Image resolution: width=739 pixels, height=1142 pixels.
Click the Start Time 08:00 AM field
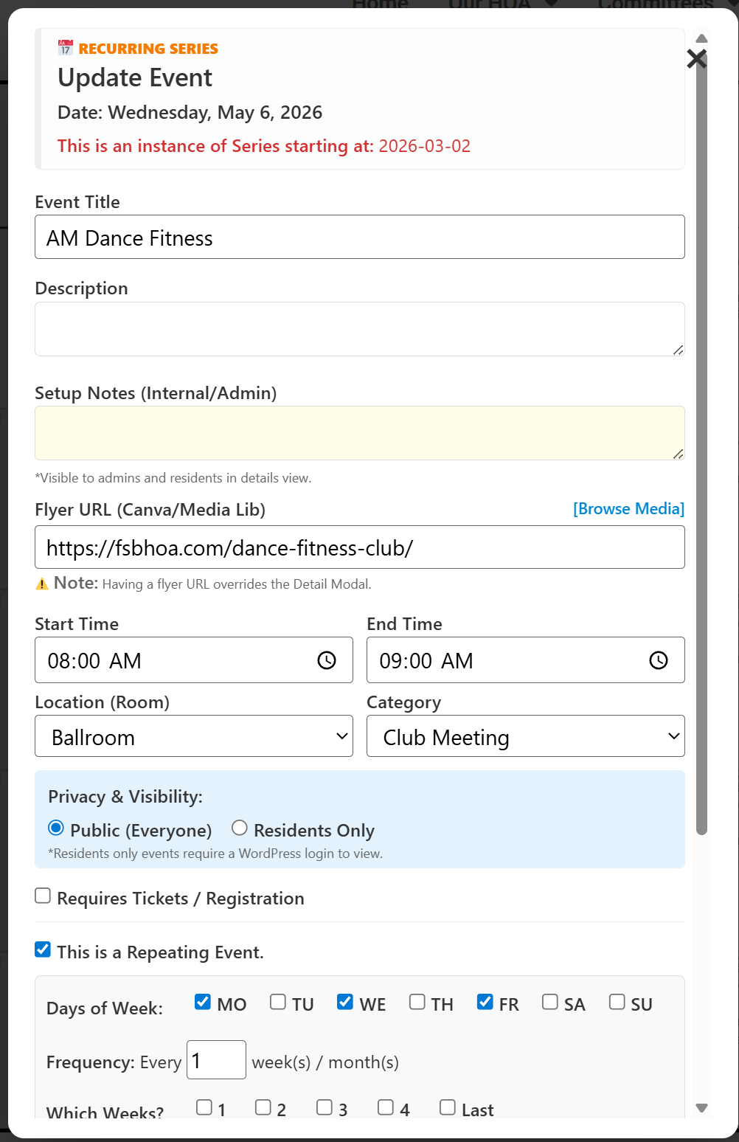coord(194,660)
